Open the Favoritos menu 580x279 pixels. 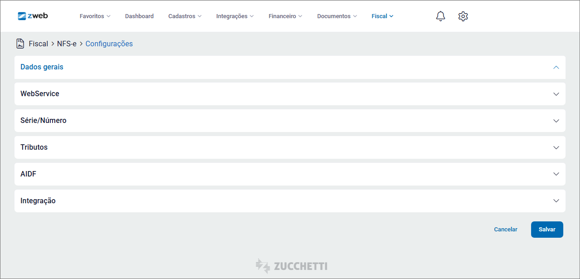coord(95,16)
